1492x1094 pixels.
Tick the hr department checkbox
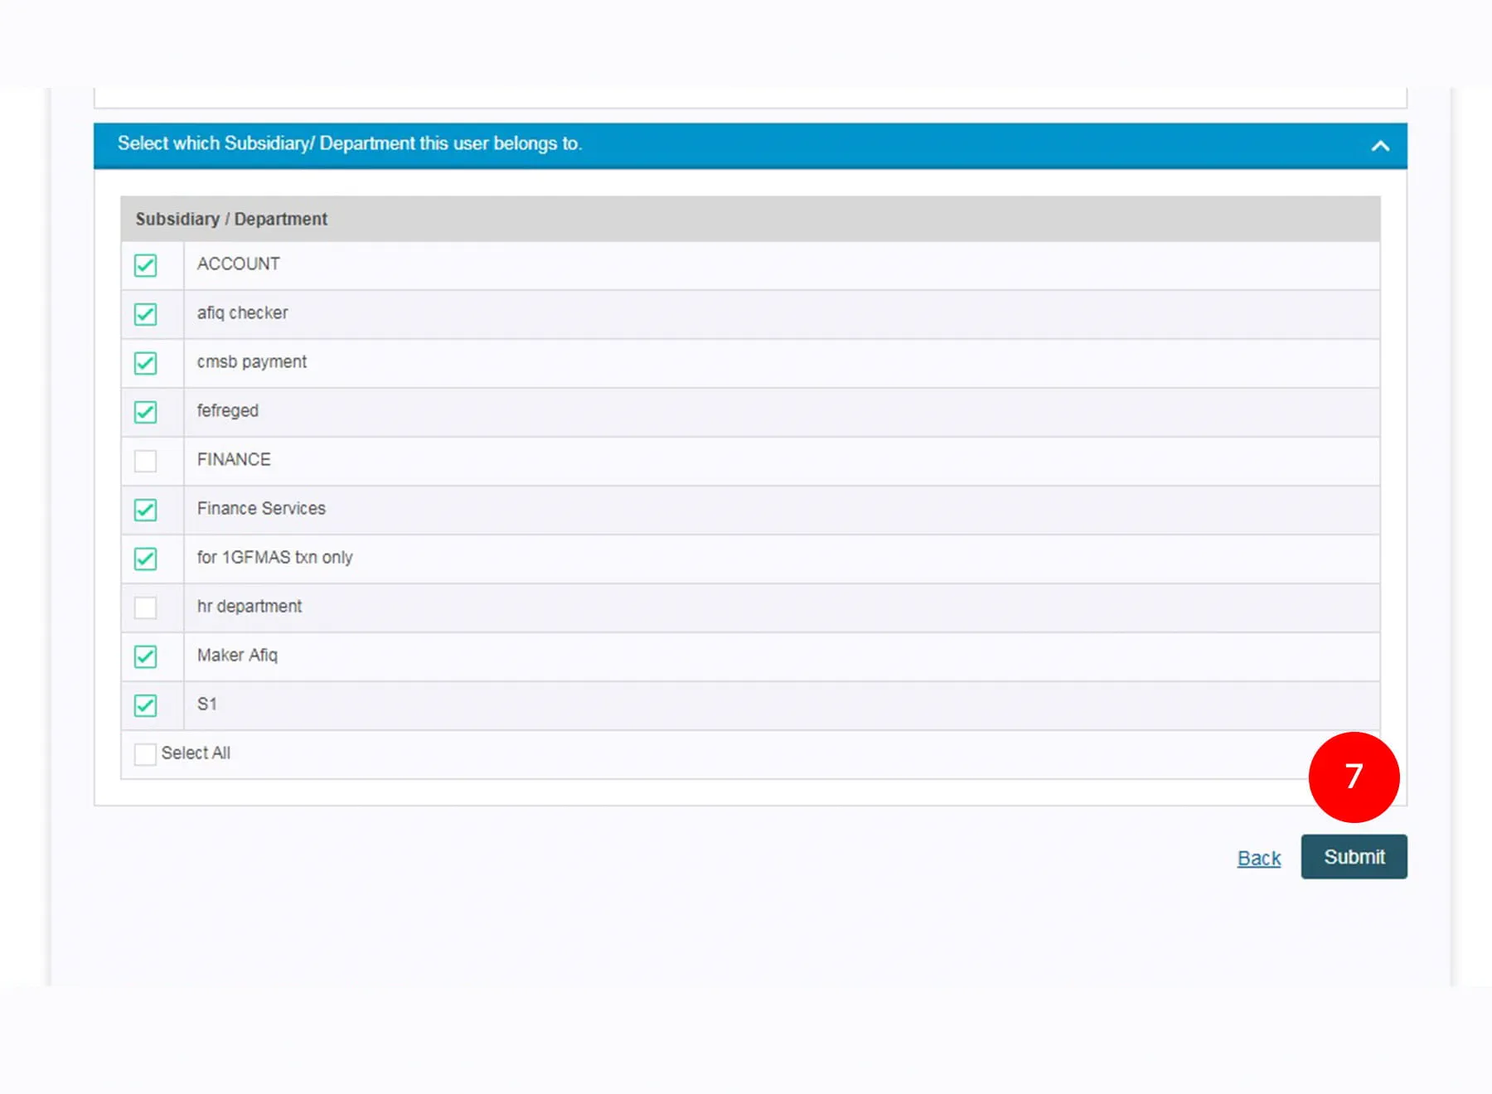coord(145,608)
